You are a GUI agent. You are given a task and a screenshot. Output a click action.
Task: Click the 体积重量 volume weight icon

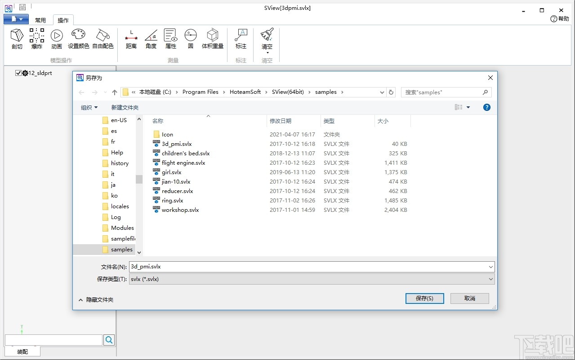click(212, 39)
